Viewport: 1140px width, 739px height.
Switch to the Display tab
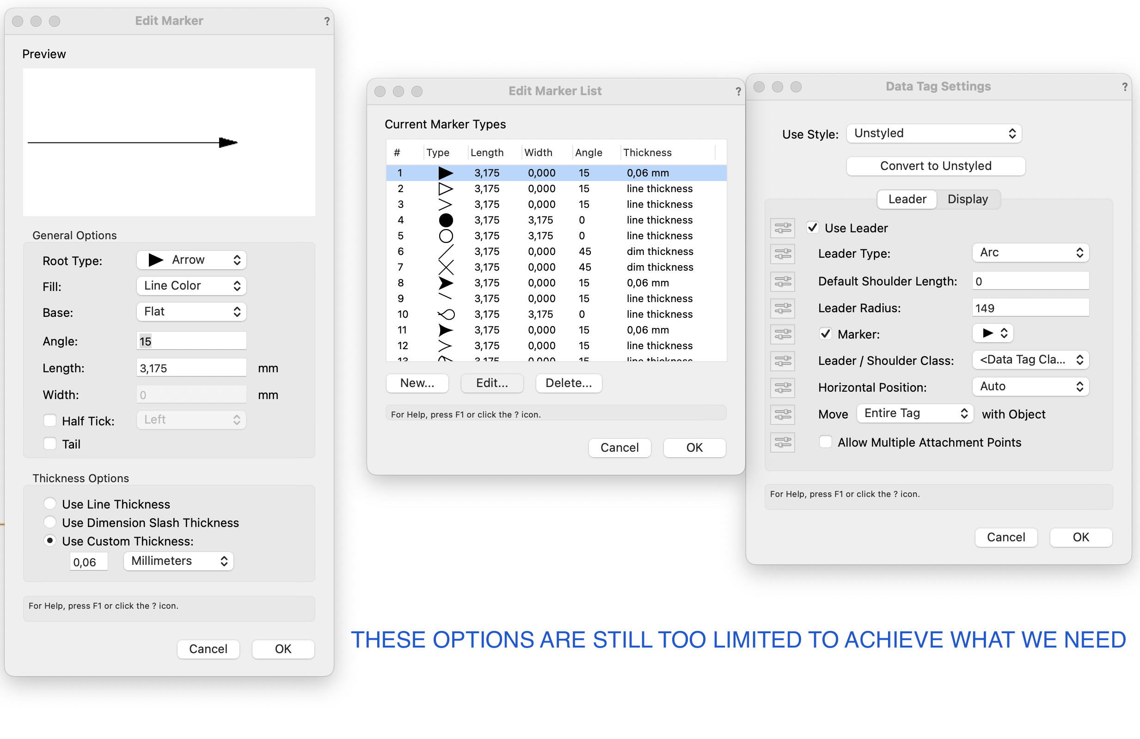coord(967,199)
